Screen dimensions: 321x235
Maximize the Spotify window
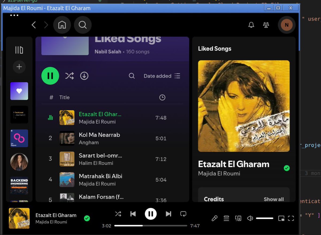pyautogui.click(x=278, y=8)
